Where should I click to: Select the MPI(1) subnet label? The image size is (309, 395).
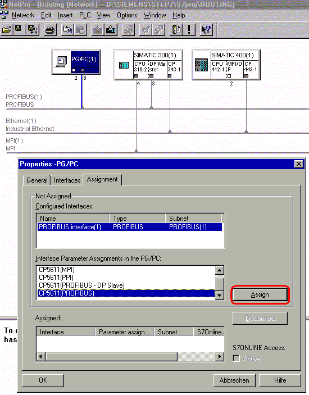pos(15,140)
